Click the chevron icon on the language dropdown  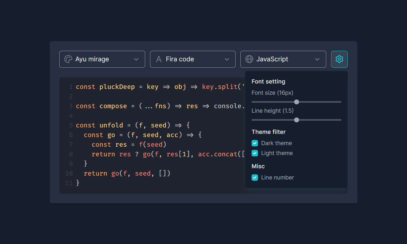[317, 59]
